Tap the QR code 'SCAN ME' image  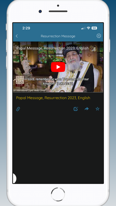coord(20,81)
